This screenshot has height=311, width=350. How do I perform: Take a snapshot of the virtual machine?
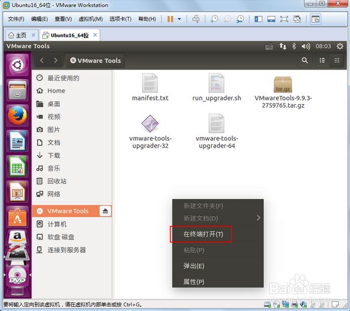(x=214, y=19)
